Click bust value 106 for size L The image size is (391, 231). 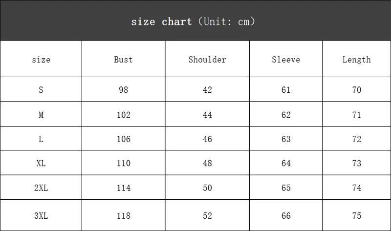(124, 139)
